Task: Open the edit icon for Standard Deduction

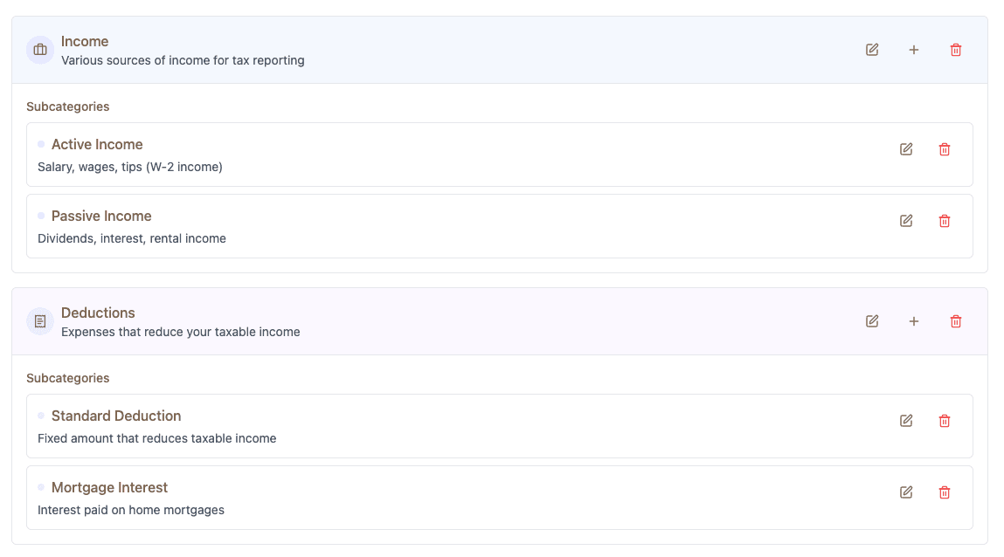Action: [906, 420]
